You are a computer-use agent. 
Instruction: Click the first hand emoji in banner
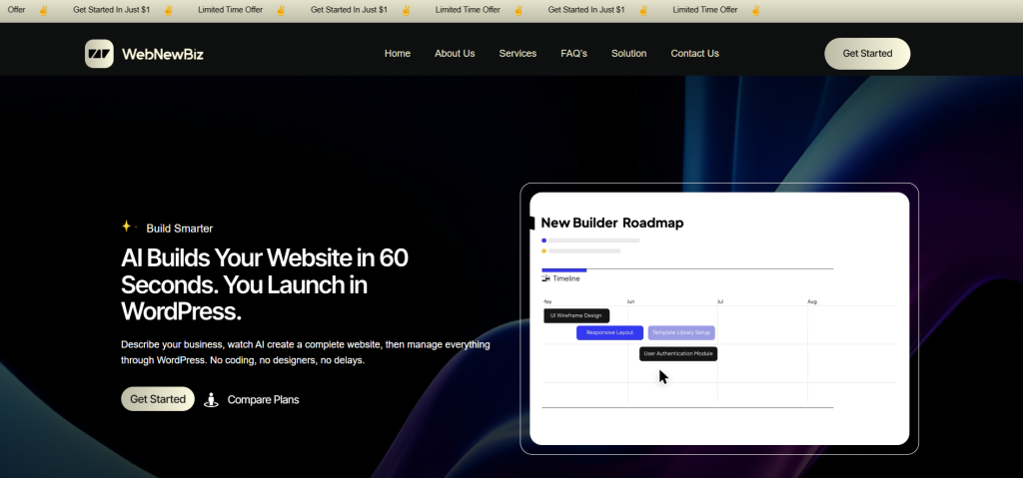(43, 10)
